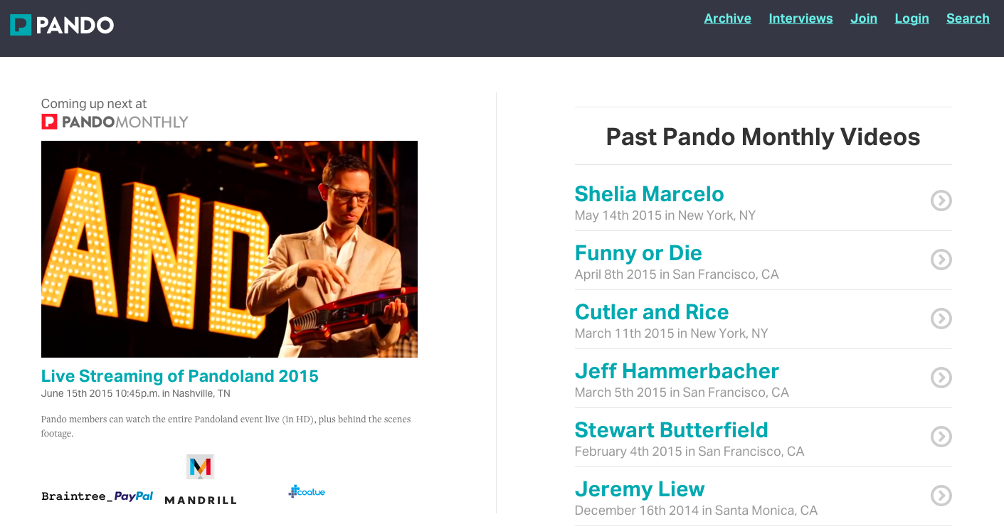Image resolution: width=1004 pixels, height=529 pixels.
Task: Open the Archive menu item
Action: [727, 18]
